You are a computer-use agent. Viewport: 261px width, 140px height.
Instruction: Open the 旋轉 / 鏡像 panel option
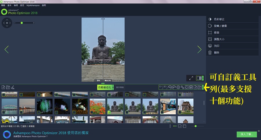point(232,26)
